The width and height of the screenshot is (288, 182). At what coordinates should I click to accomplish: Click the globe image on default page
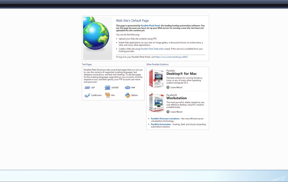pyautogui.click(x=98, y=38)
